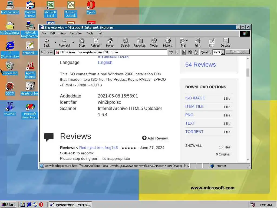The height and width of the screenshot is (208, 277).
Task: Open the ITEM TILE download link
Action: click(194, 106)
